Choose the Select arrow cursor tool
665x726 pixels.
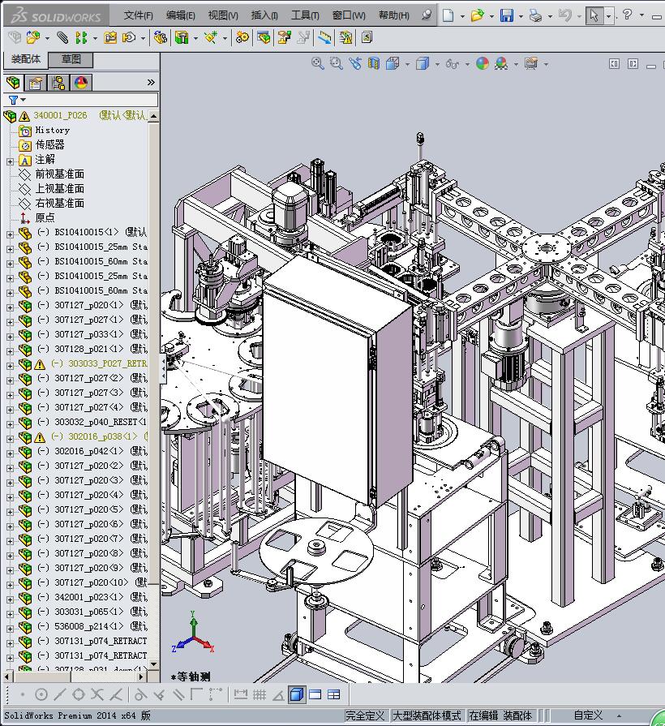(594, 15)
